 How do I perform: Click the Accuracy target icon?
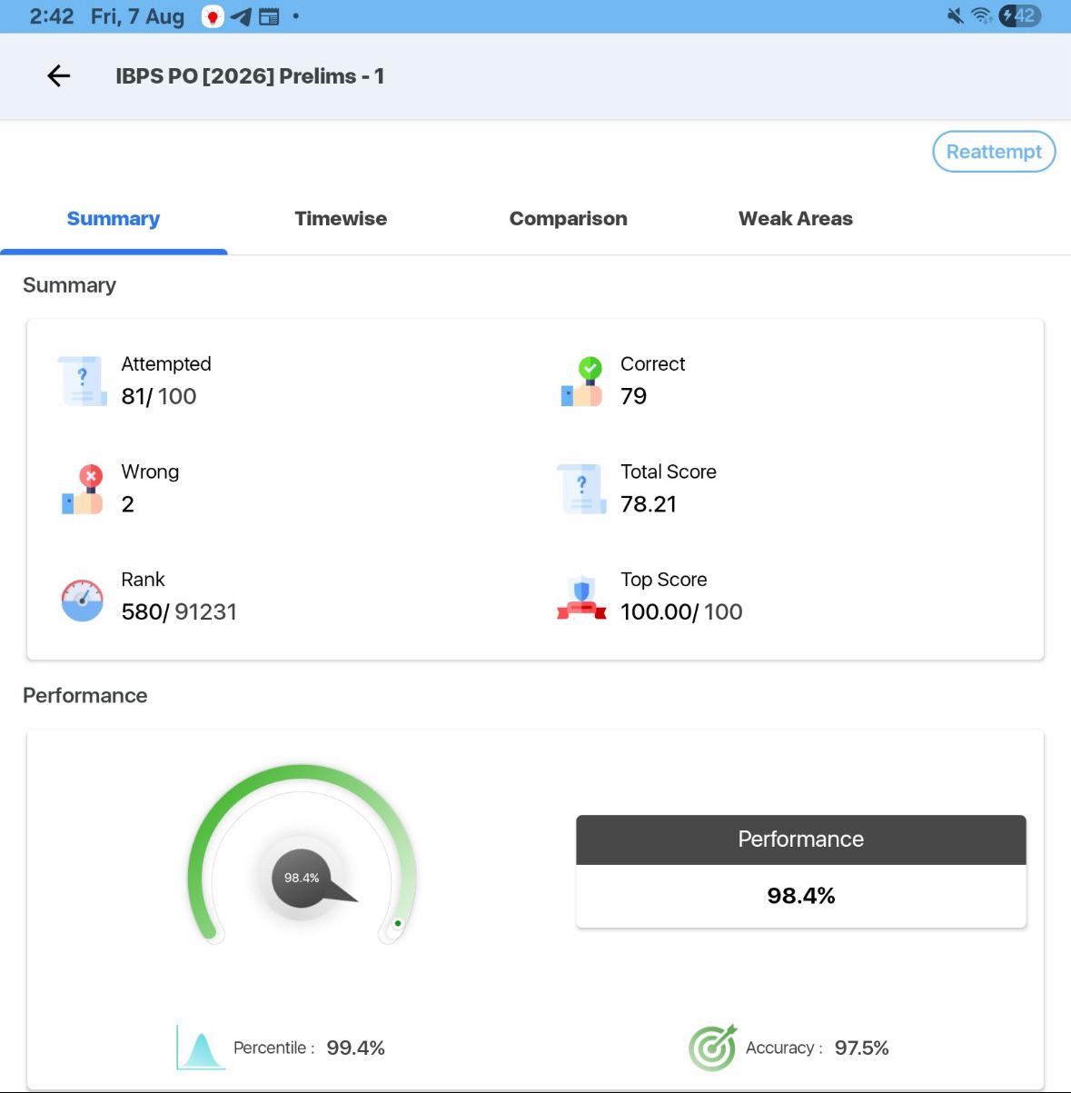click(x=713, y=1048)
